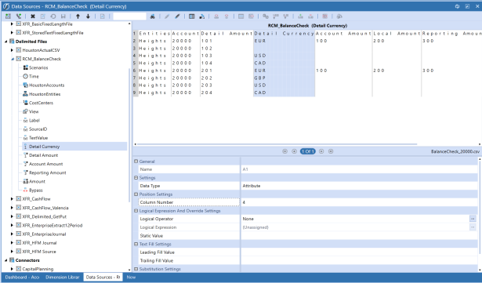This screenshot has height=283, width=482.
Task: Click the binoculars search icon
Action: click(153, 16)
